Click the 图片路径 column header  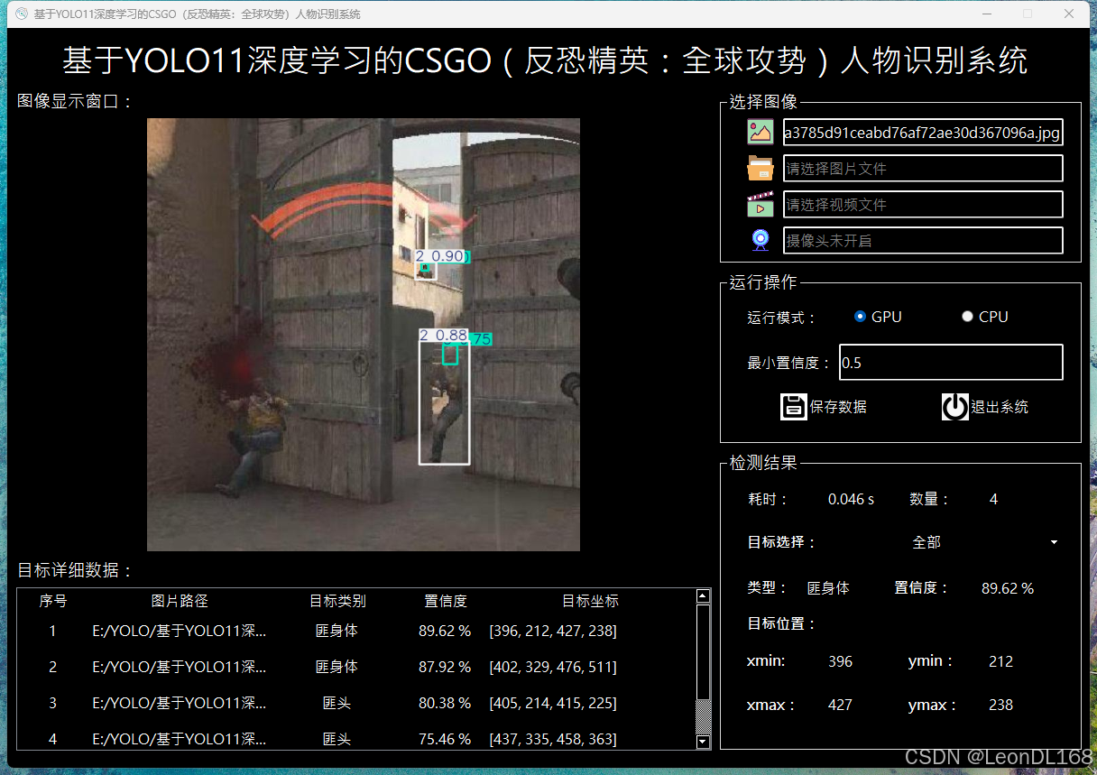click(x=180, y=601)
